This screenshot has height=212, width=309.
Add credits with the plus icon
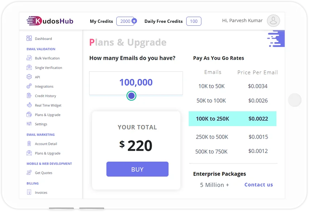coord(134,21)
